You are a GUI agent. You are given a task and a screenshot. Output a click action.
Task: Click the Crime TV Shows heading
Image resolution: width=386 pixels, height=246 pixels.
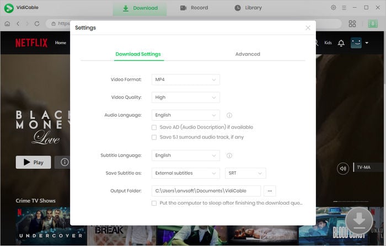36,201
